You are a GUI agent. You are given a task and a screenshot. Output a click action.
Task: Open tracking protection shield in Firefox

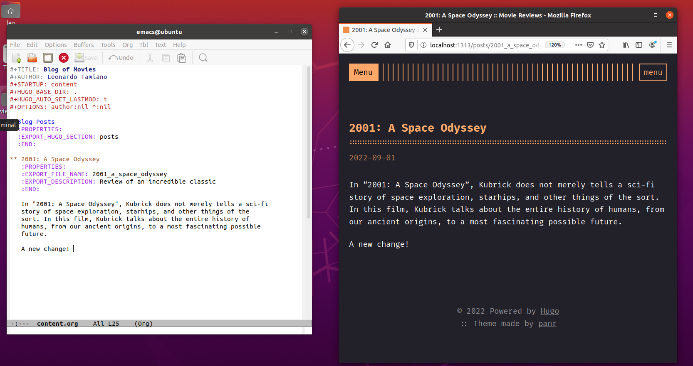411,45
